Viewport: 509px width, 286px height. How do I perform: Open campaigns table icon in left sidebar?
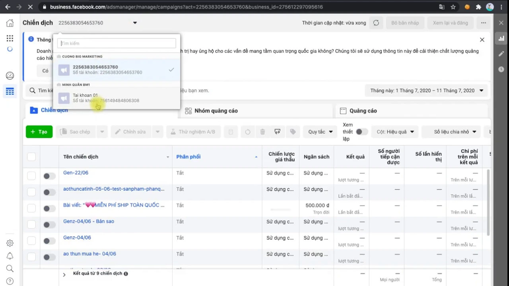click(x=10, y=91)
